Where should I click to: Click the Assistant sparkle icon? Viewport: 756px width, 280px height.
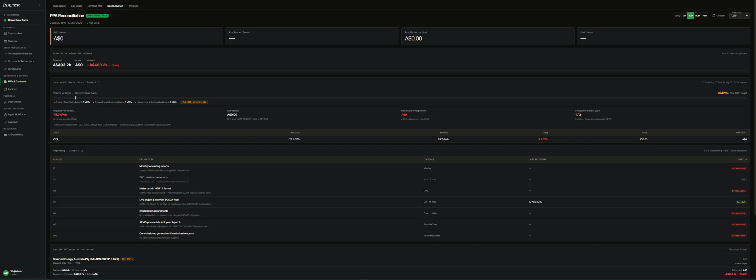click(5, 122)
